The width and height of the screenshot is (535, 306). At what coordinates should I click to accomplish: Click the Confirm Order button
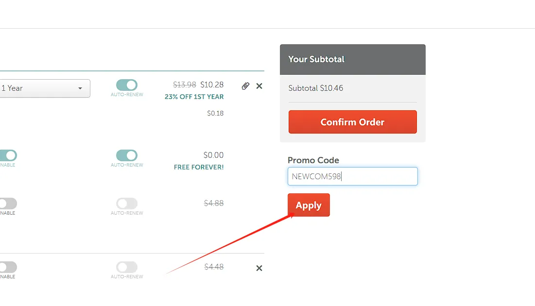[x=352, y=122]
